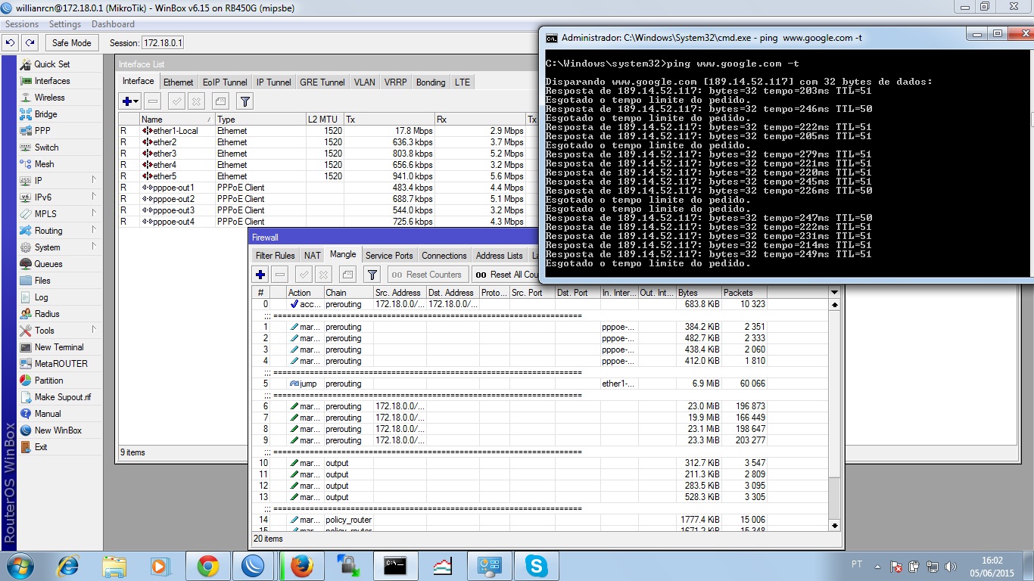Click the Reset Counters button
1034x581 pixels.
(x=427, y=275)
